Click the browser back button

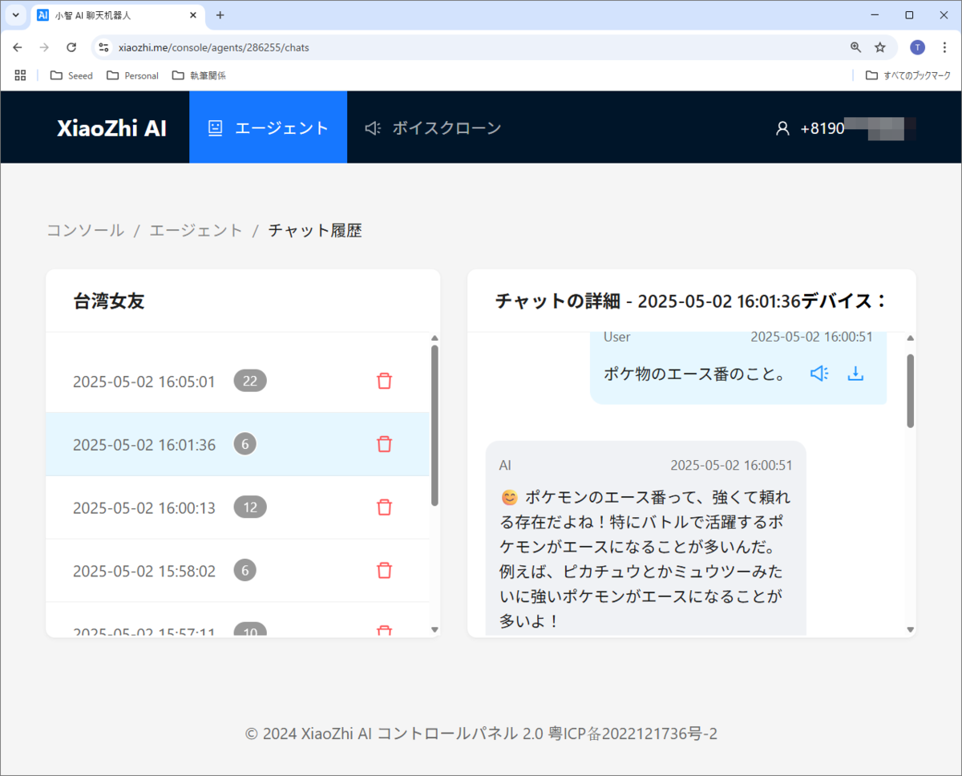pos(18,47)
